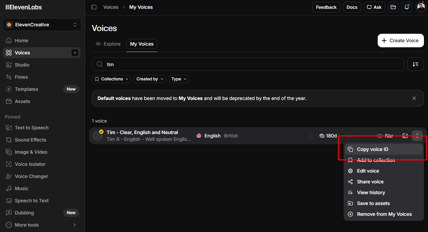Click the verified badge on Tim voice
This screenshot has width=428, height=232.
[x=101, y=132]
